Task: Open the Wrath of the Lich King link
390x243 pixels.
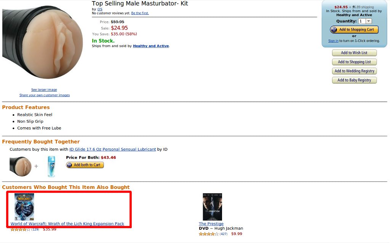Action: [x=67, y=224]
